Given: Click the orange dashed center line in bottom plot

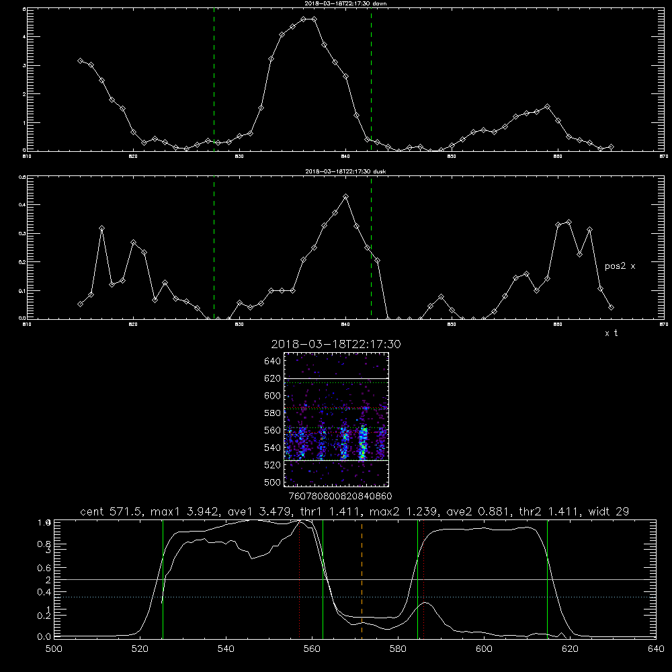Looking at the screenshot, I should click(x=362, y=579).
